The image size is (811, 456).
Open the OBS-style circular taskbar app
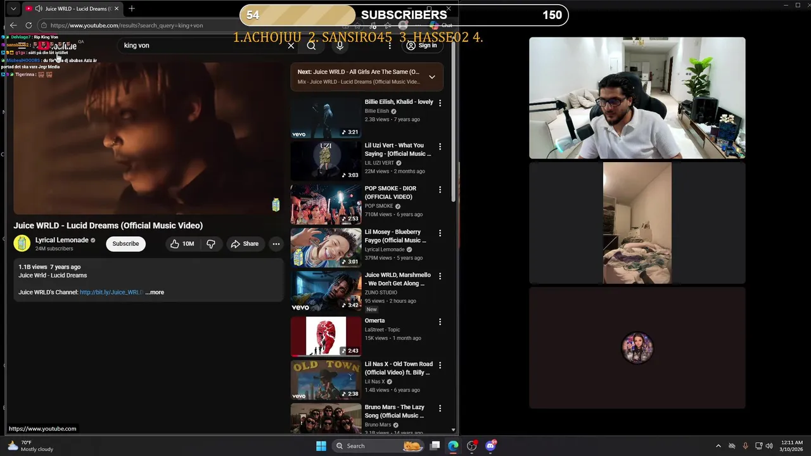472,446
